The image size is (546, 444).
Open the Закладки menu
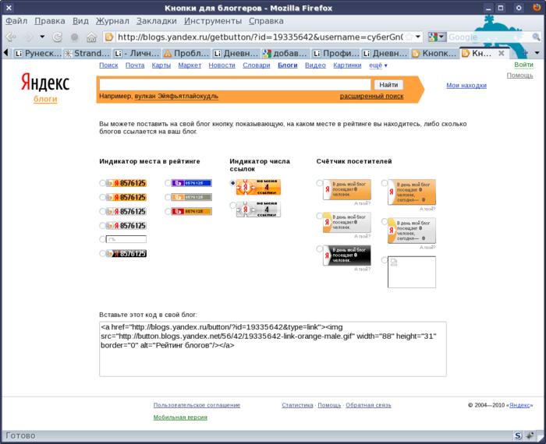point(156,21)
